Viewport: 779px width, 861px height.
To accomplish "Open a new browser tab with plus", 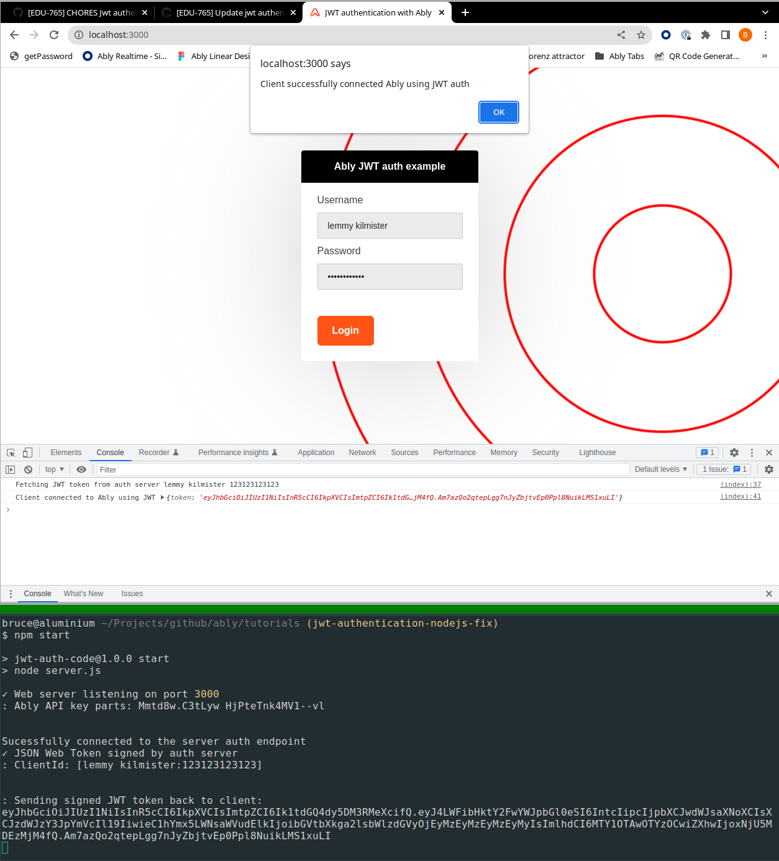I will coord(465,12).
